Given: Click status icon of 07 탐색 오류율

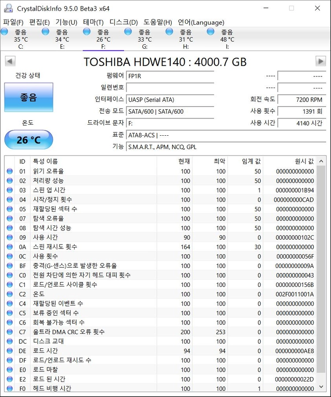Looking at the screenshot, I should (10, 218).
